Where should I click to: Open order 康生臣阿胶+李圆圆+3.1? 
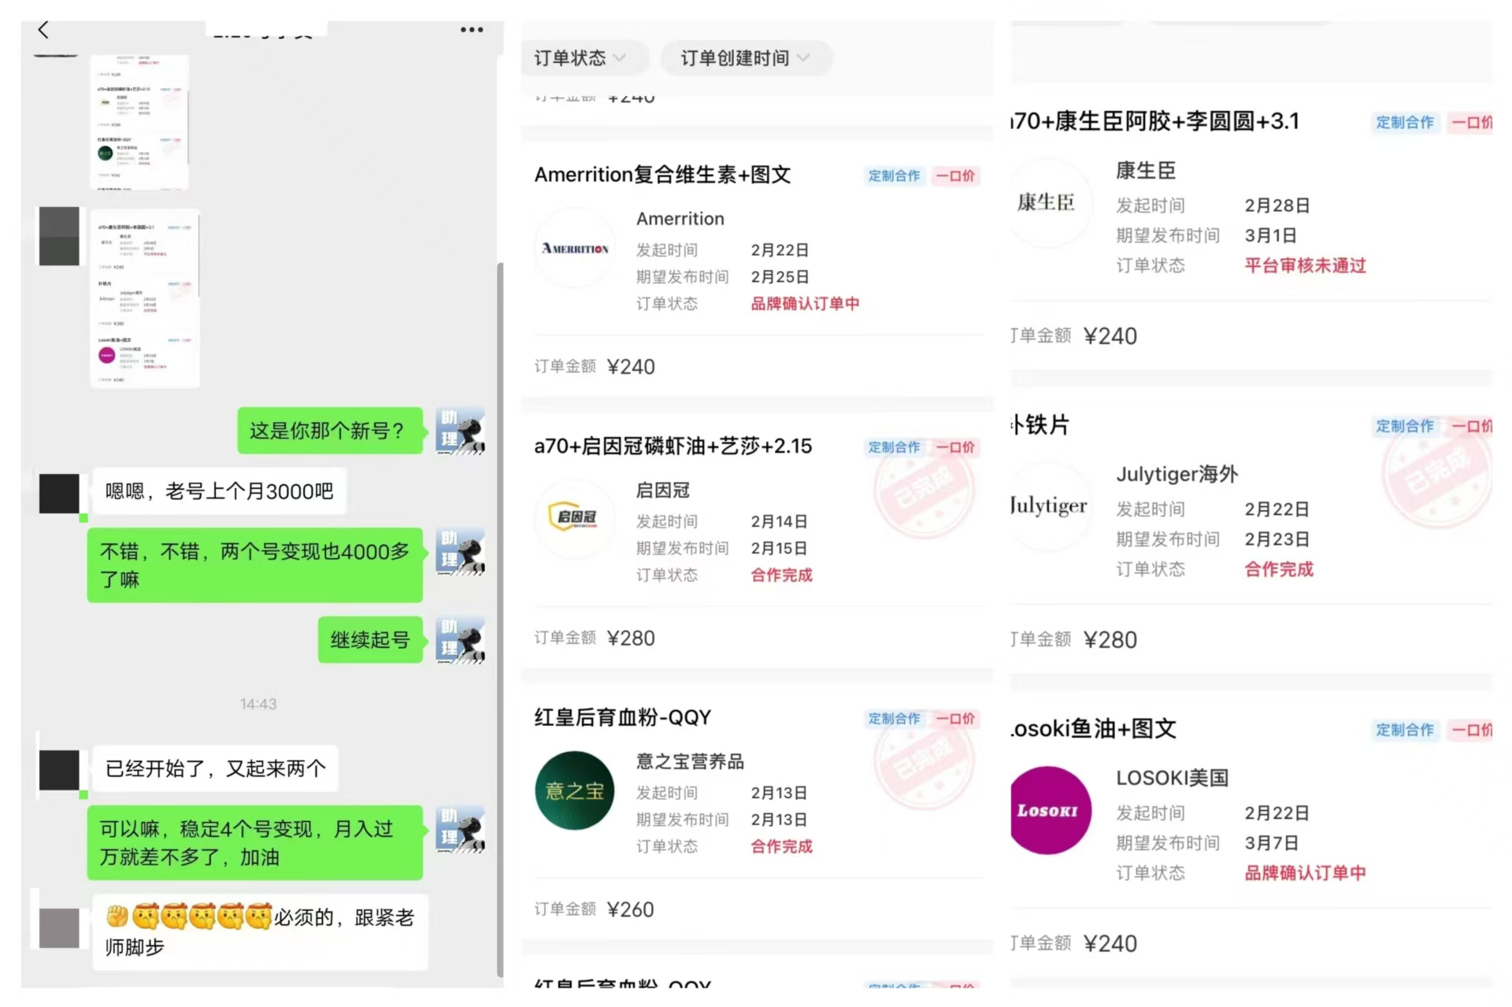[x=1154, y=121]
